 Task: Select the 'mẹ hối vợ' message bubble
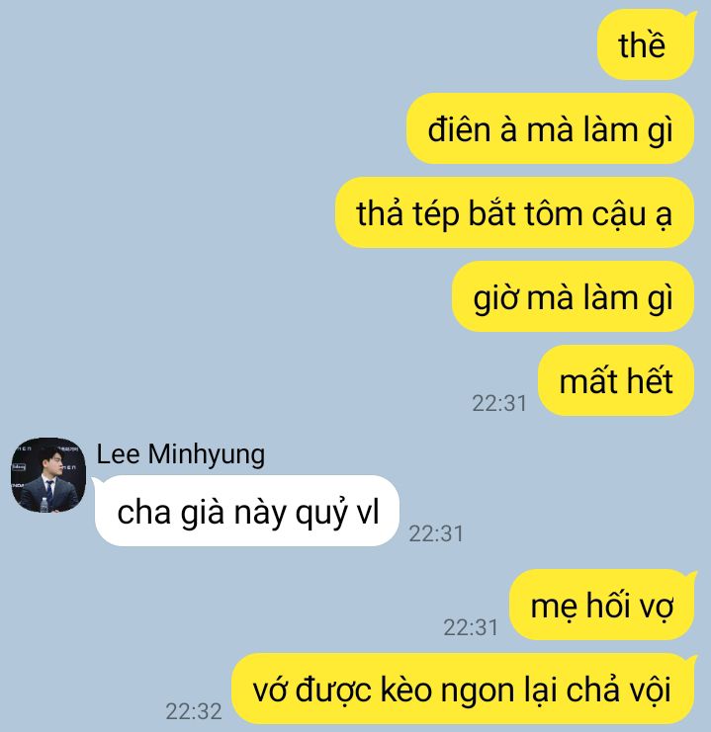click(x=602, y=605)
